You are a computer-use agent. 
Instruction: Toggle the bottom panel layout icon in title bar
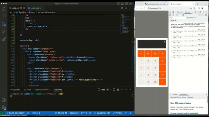(x=122, y=4)
